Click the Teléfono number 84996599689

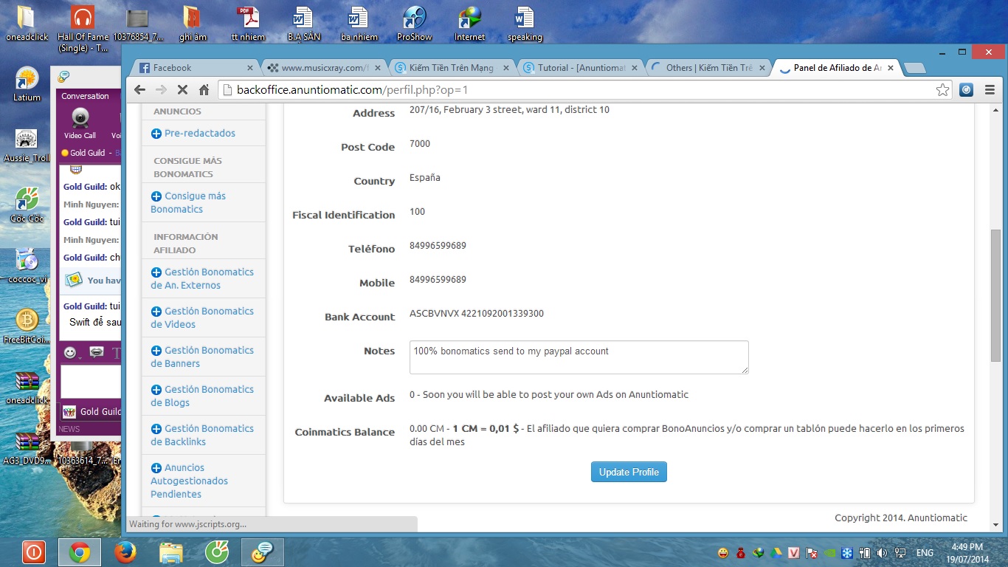point(438,246)
